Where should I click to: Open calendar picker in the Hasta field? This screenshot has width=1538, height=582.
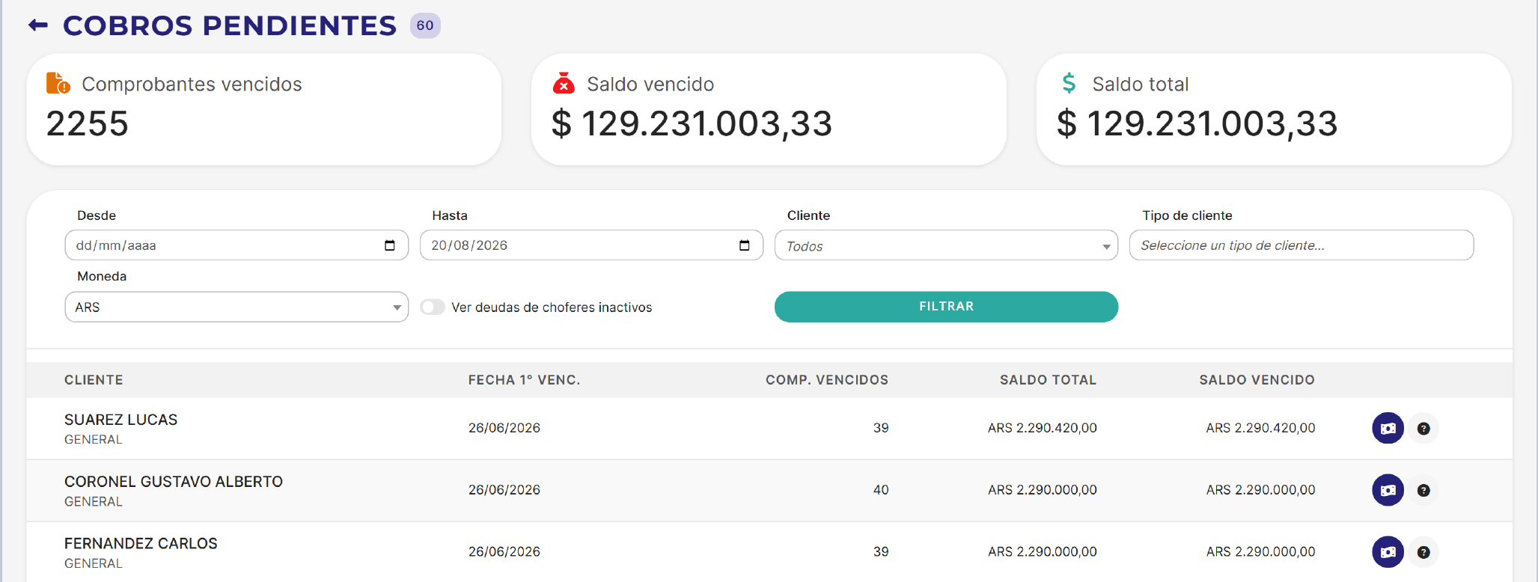(744, 245)
